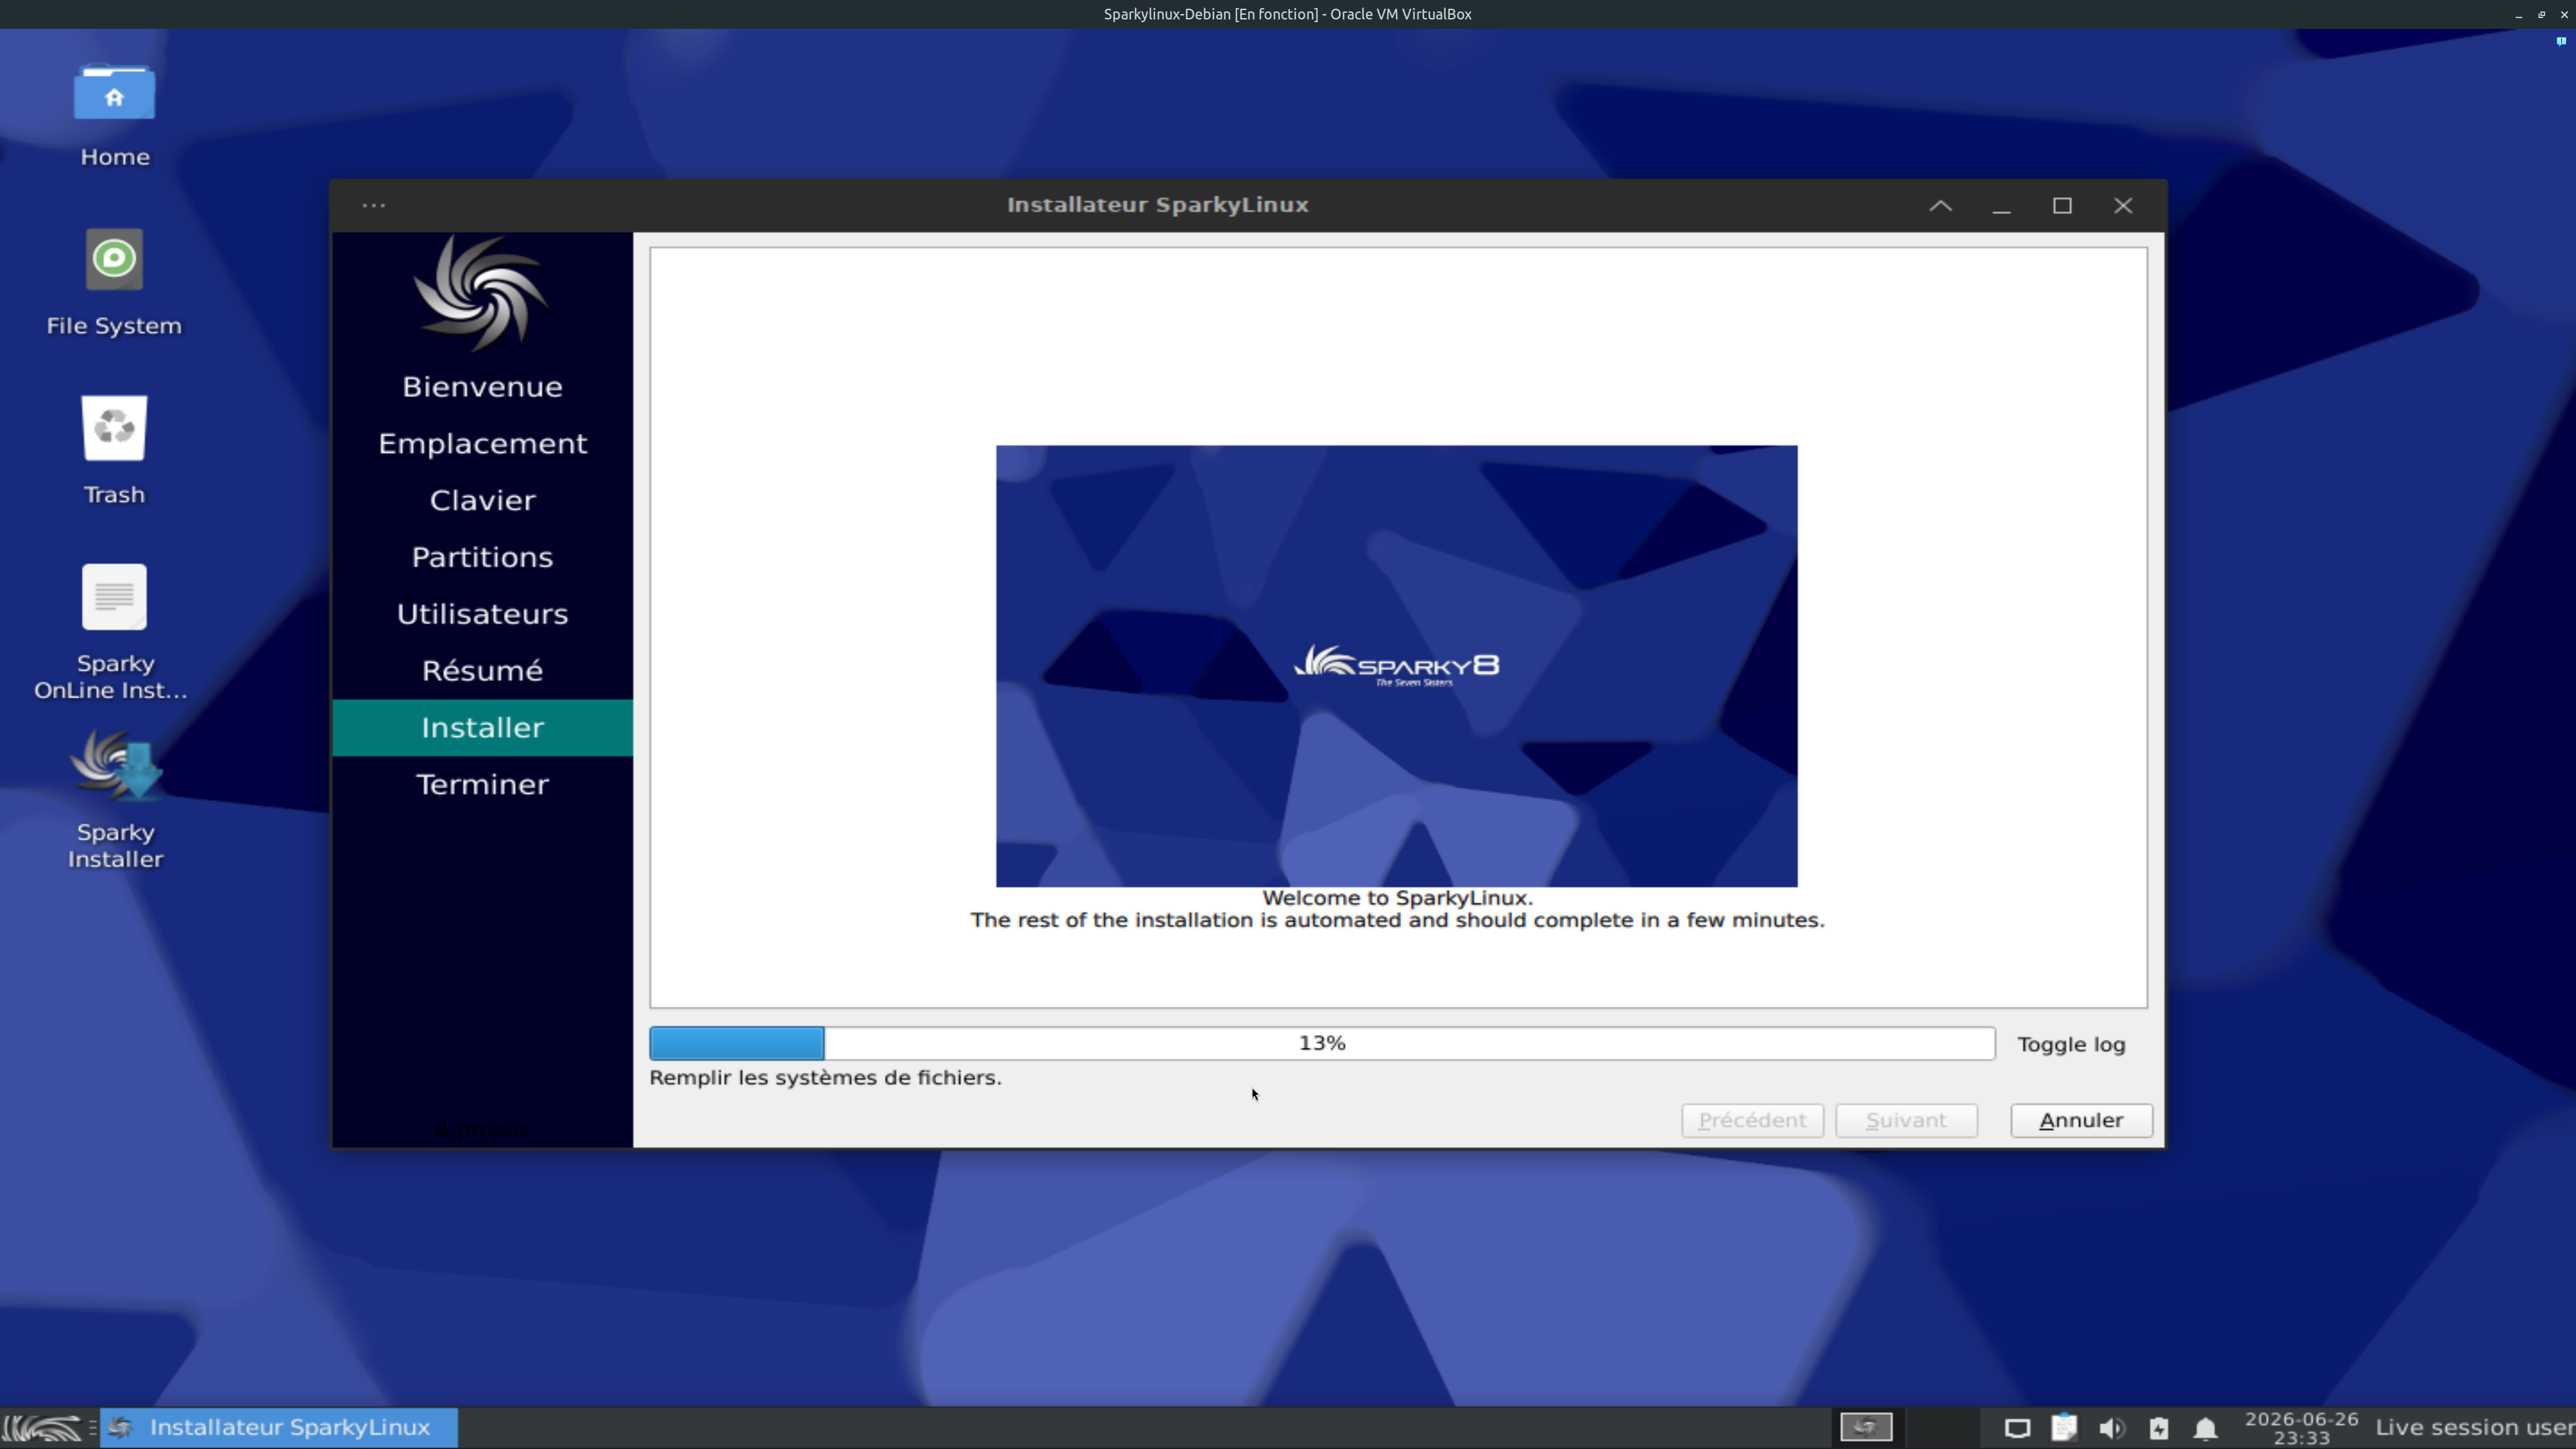The height and width of the screenshot is (1449, 2576).
Task: Select the highlighted Installer step in sidebar
Action: coord(482,727)
